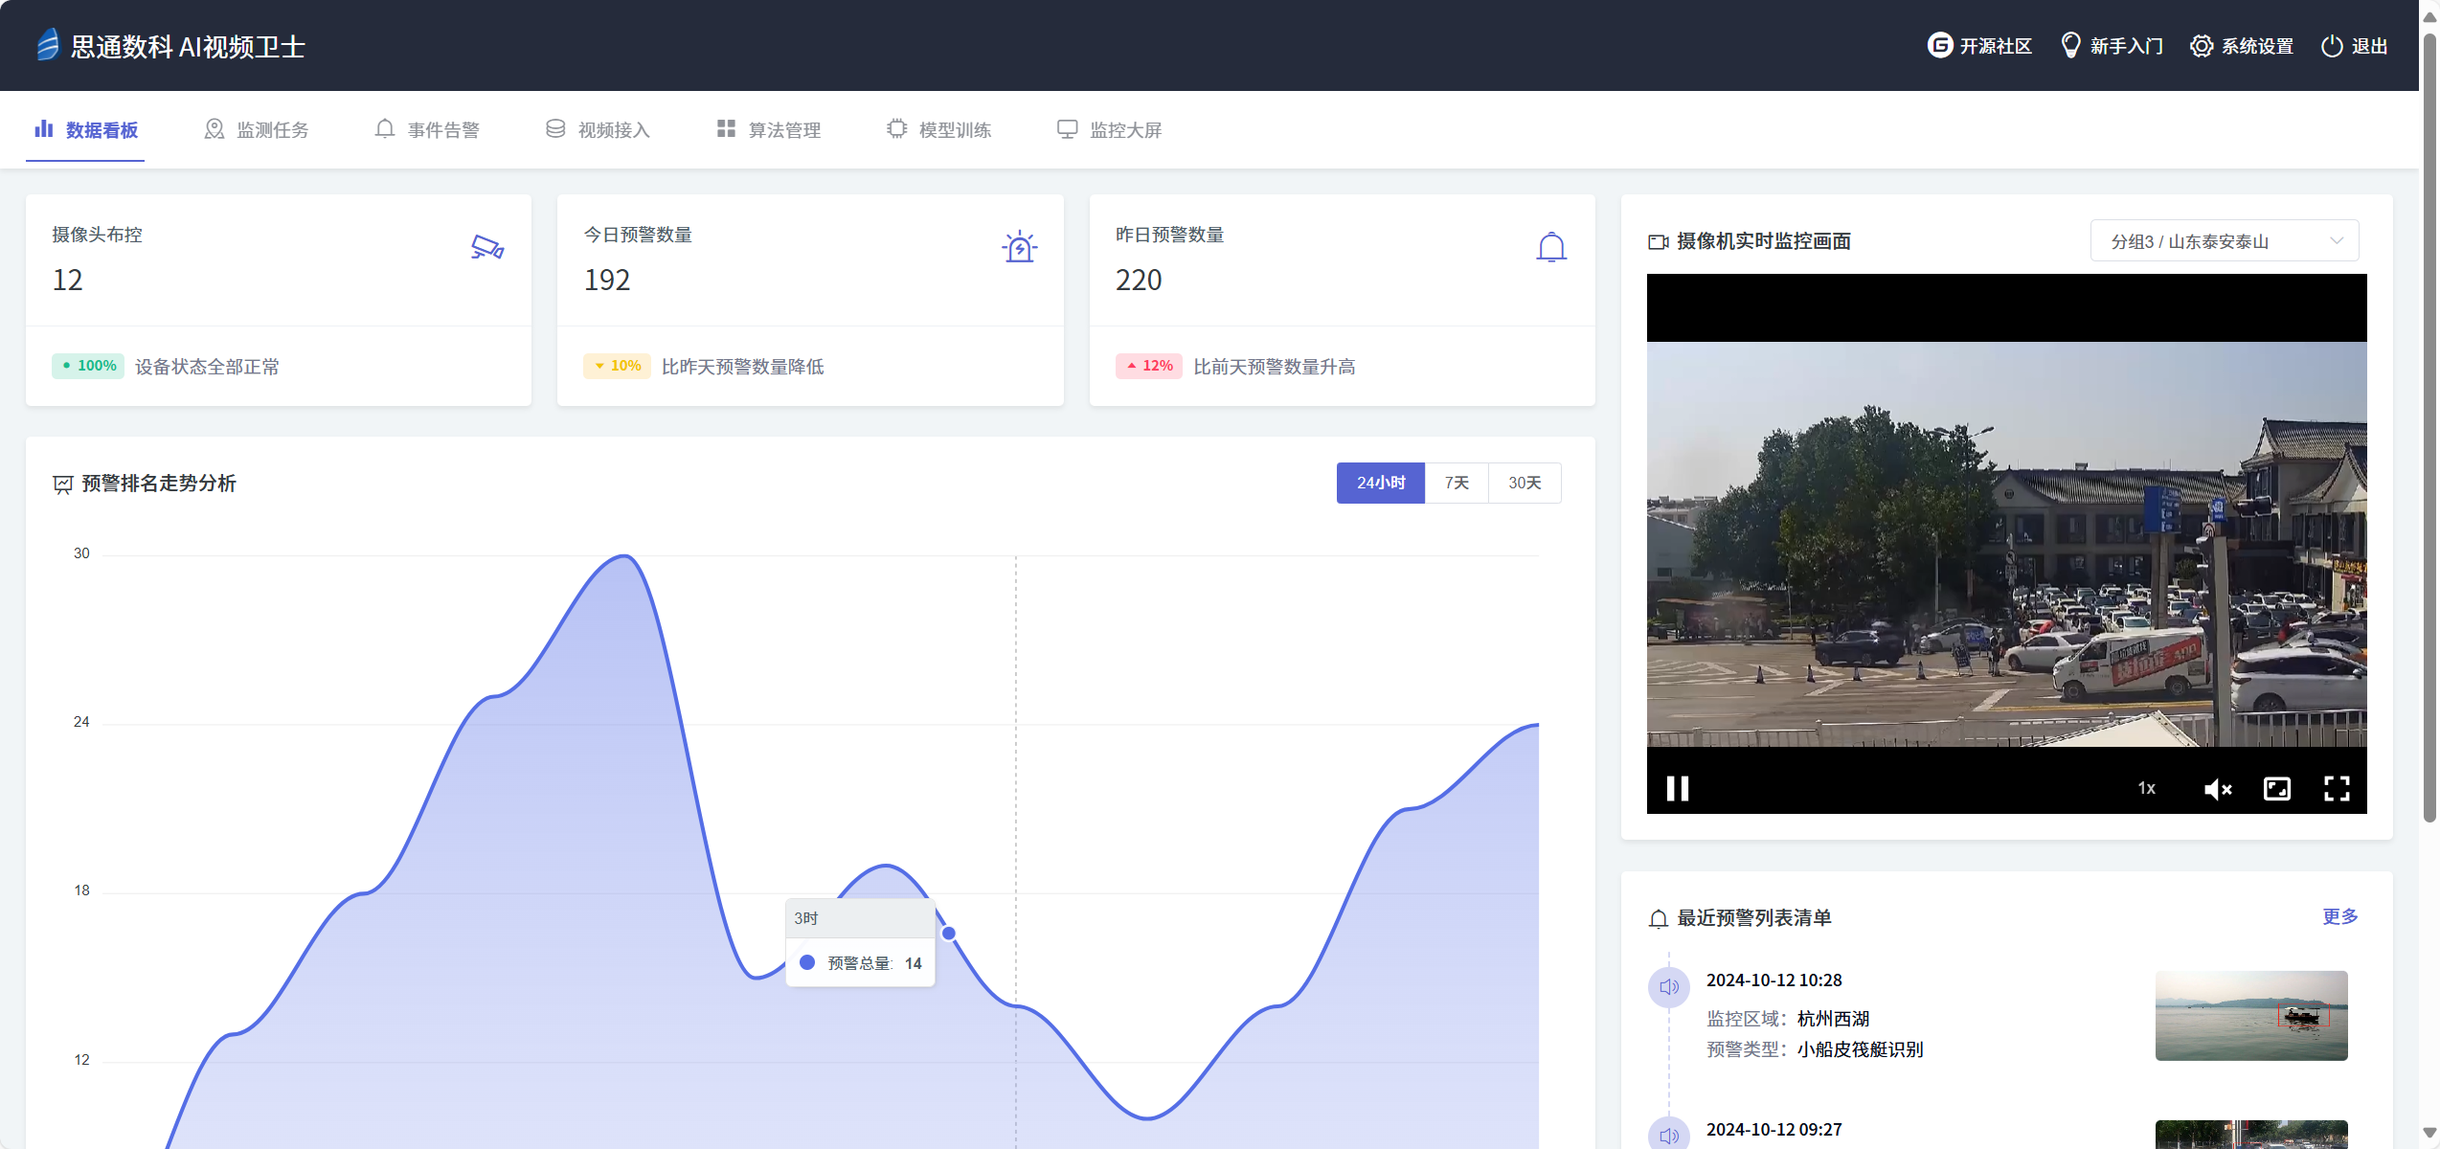Click the speaker icon beside 2024-10-12 10:28 alert

pyautogui.click(x=1669, y=987)
